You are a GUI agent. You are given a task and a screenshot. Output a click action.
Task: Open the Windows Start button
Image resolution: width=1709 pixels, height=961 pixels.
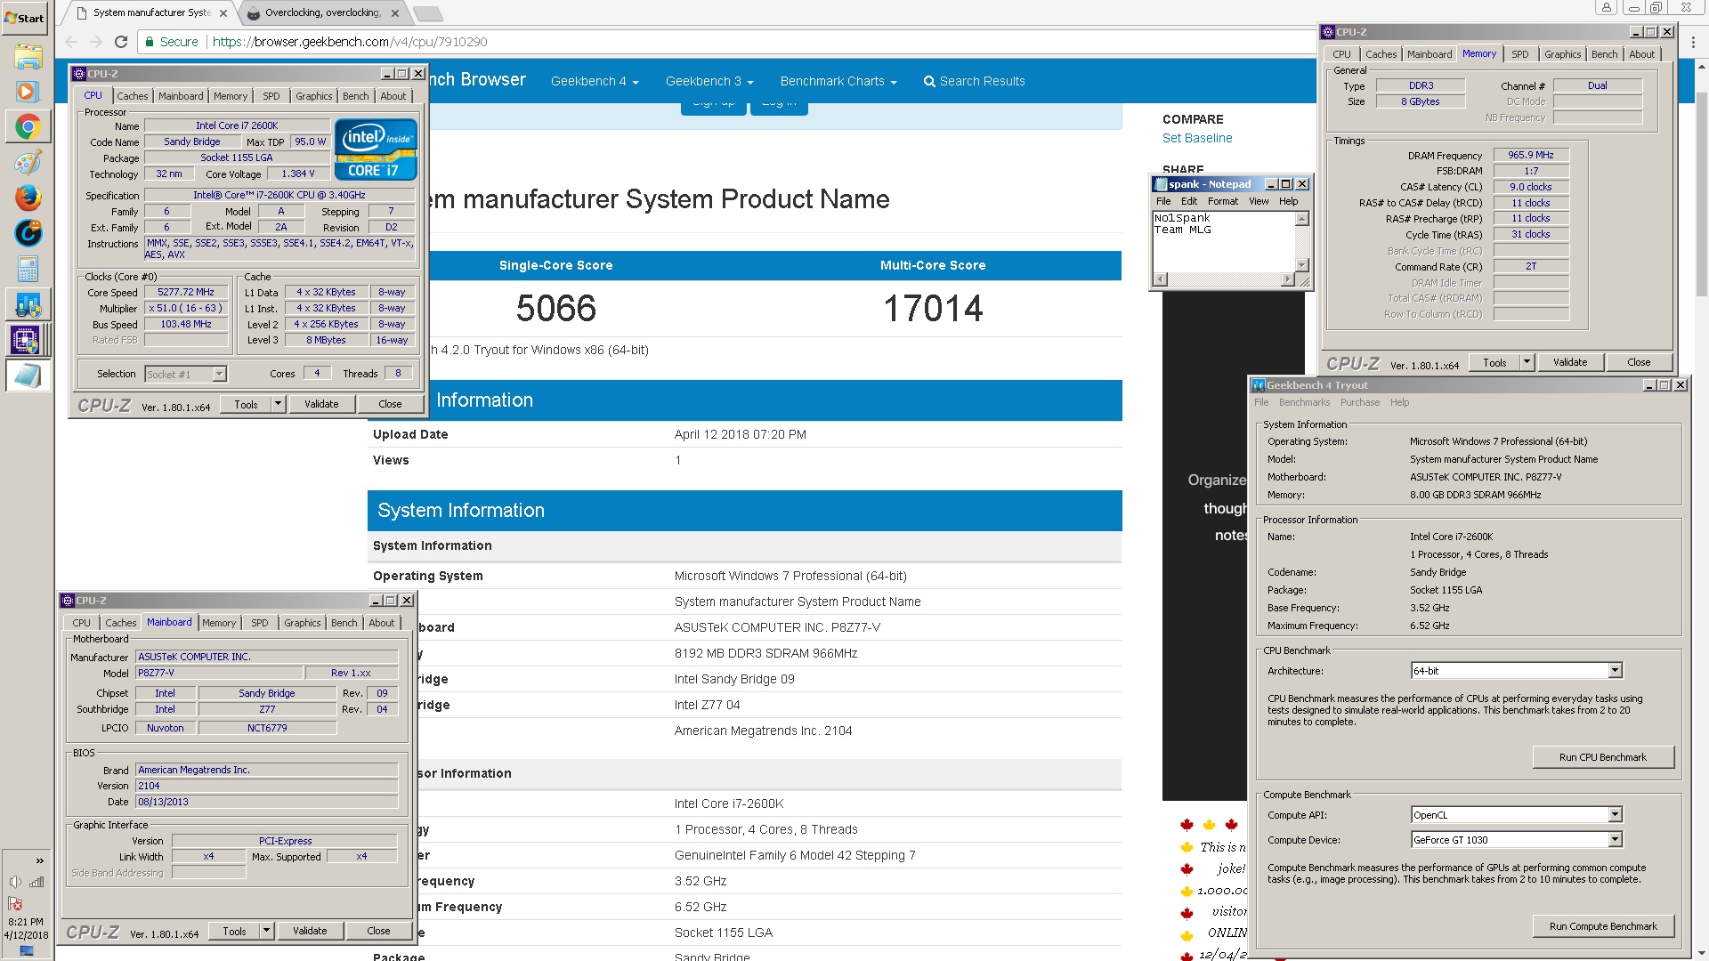tap(25, 18)
